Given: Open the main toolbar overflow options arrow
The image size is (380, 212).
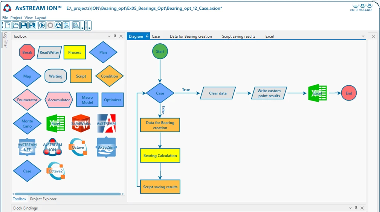Looking at the screenshot, I should click(x=90, y=26).
